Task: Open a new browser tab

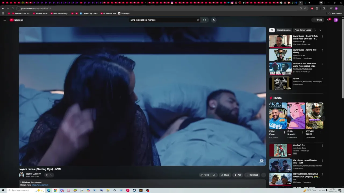Action: (309, 3)
